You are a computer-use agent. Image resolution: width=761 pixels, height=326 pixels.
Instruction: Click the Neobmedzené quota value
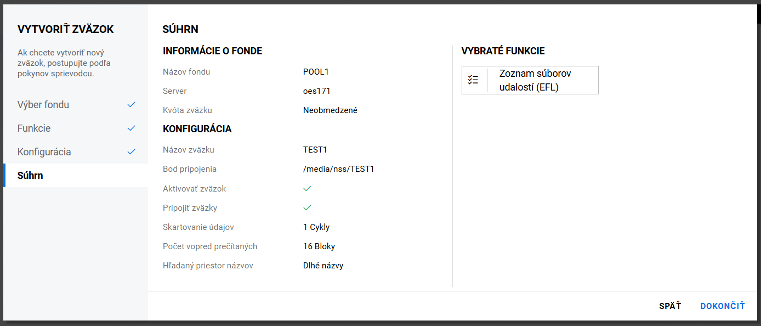coord(330,110)
